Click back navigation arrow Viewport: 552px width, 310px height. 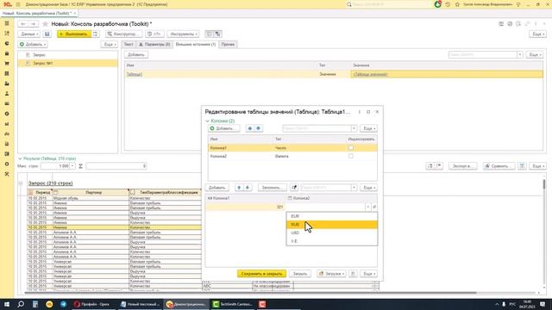pos(23,24)
